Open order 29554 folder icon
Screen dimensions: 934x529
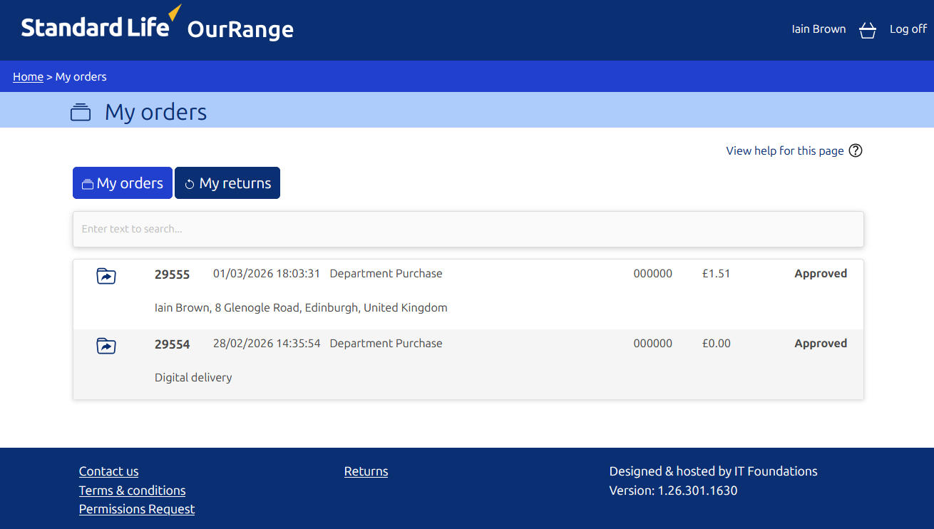(106, 346)
